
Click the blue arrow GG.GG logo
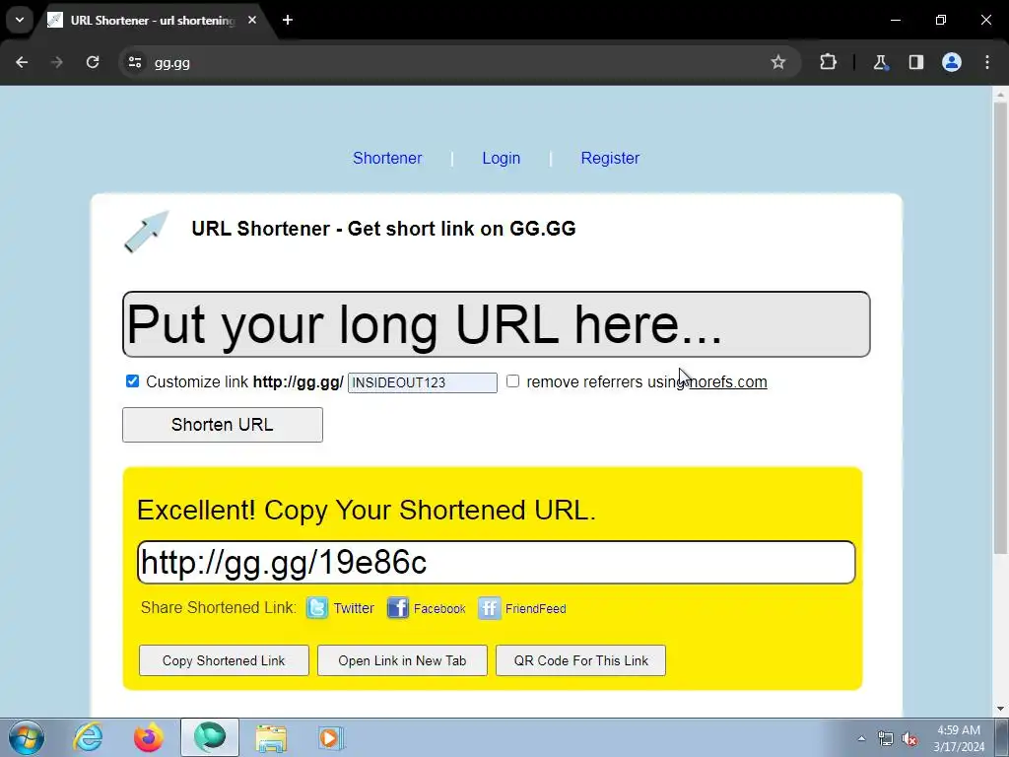pyautogui.click(x=147, y=231)
